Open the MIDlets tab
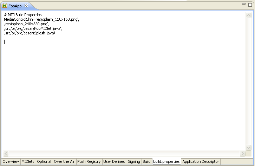Image resolution: width=255 pixels, height=166 pixels. tap(28, 161)
